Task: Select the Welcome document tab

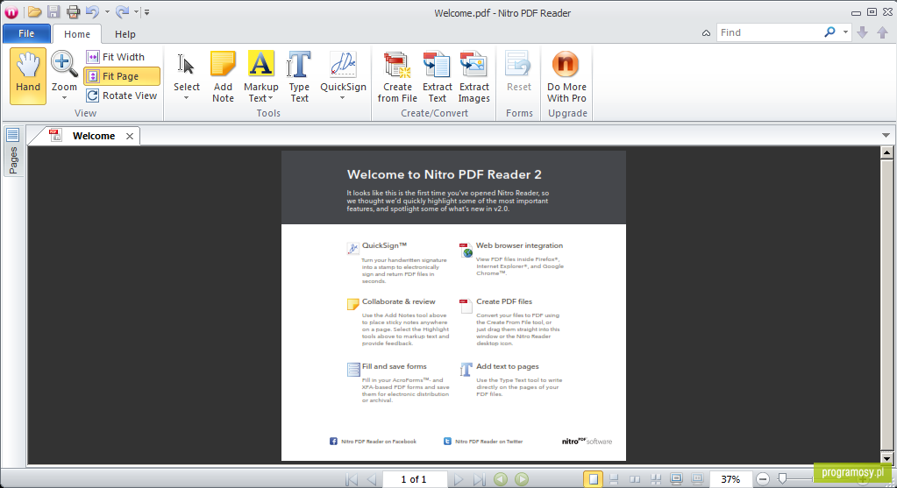Action: [94, 136]
